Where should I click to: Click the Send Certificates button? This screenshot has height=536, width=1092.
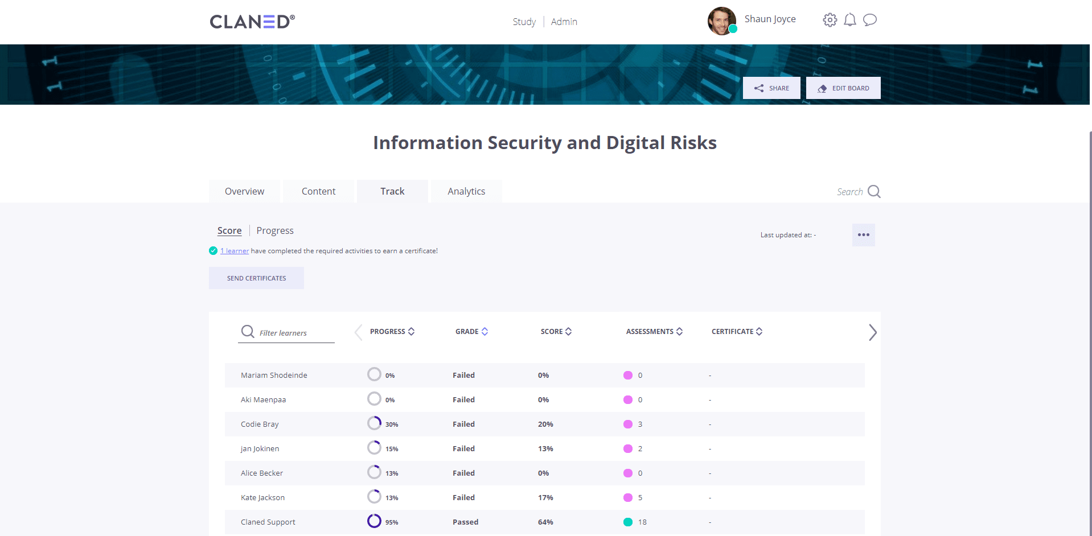click(x=256, y=278)
